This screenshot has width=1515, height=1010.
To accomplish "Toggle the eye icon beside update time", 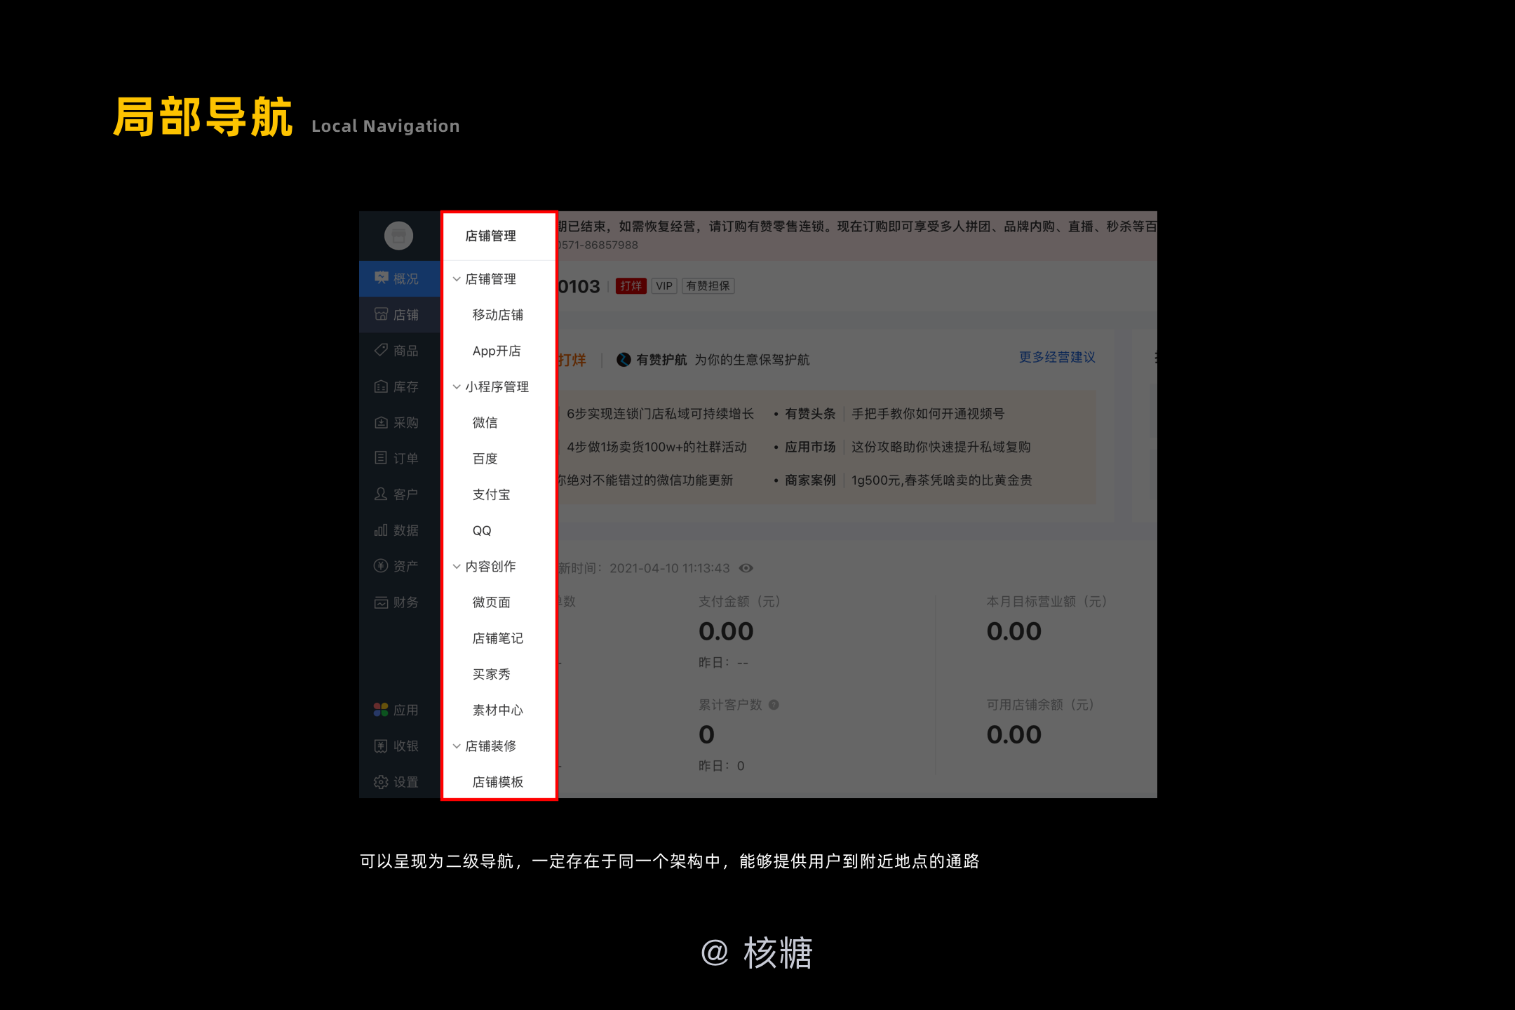I will pos(746,568).
